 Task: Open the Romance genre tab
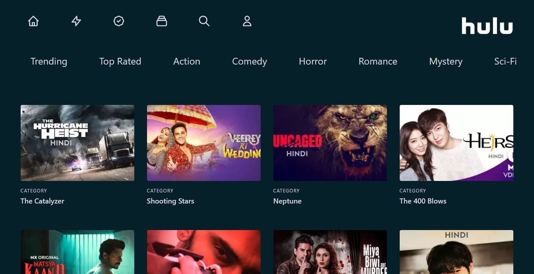tap(378, 61)
